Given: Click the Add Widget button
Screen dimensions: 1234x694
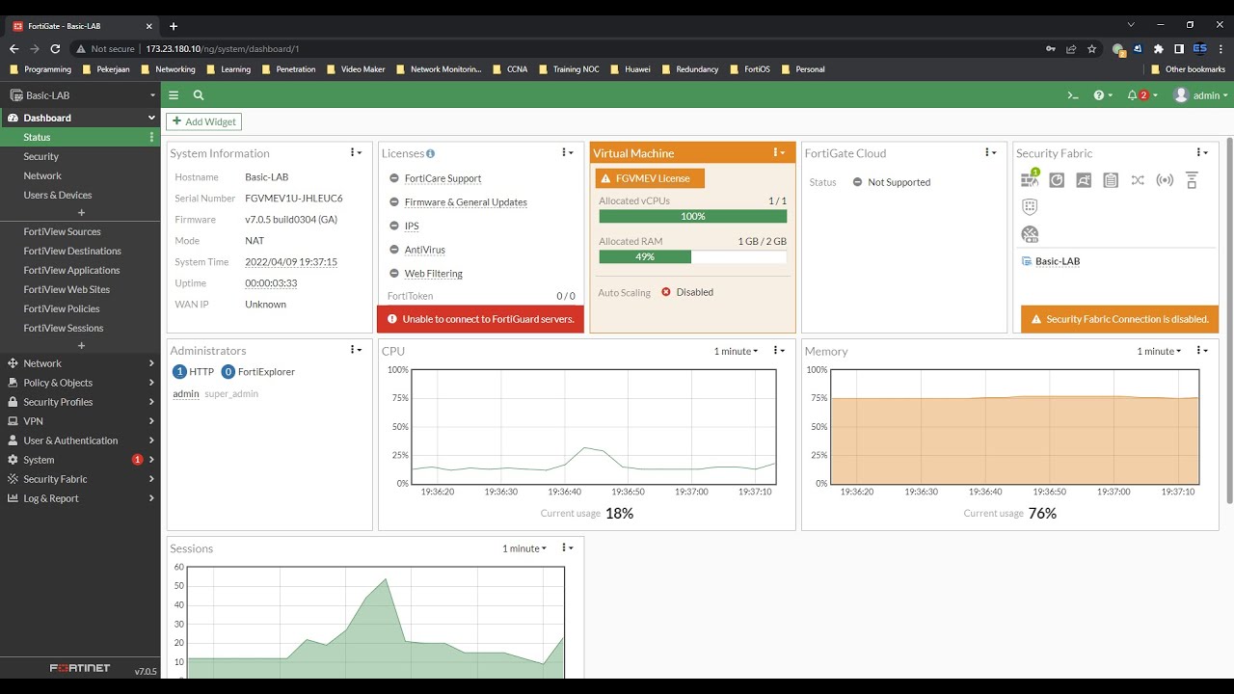Looking at the screenshot, I should click(203, 121).
